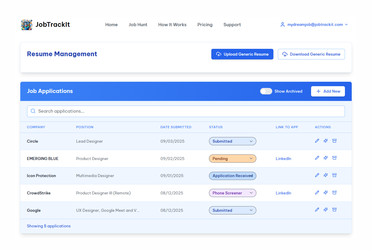The image size is (372, 250).
Task: Archive the Icon Protection application
Action: point(334,175)
